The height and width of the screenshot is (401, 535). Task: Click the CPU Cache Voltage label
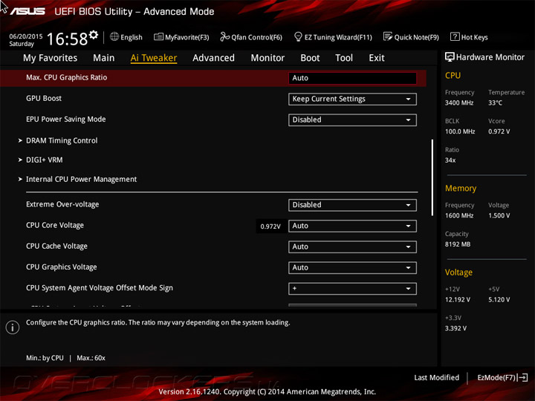pos(56,247)
